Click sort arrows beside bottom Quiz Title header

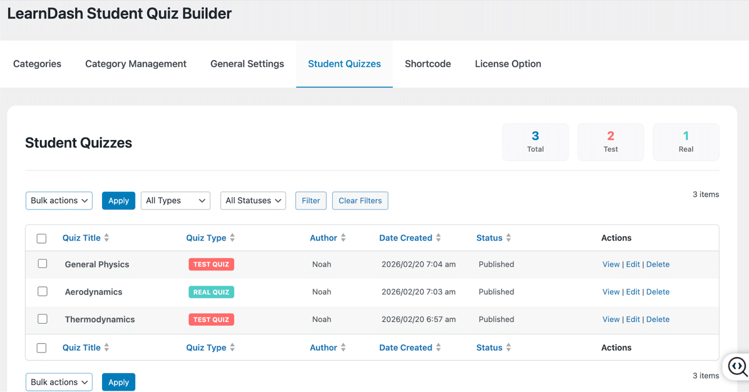tap(107, 348)
